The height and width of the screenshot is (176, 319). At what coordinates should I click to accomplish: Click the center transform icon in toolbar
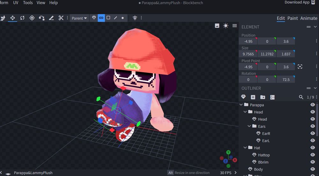135,18
